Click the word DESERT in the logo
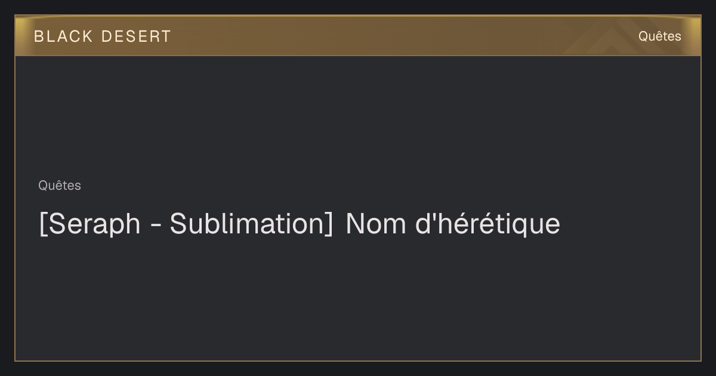Screen dimensions: 716x376 pyautogui.click(x=136, y=36)
